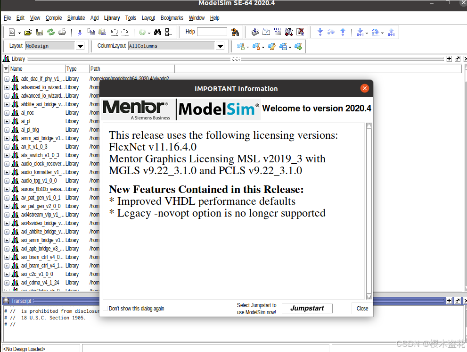Click the Close button in the dialog
This screenshot has width=467, height=352.
[x=362, y=308]
